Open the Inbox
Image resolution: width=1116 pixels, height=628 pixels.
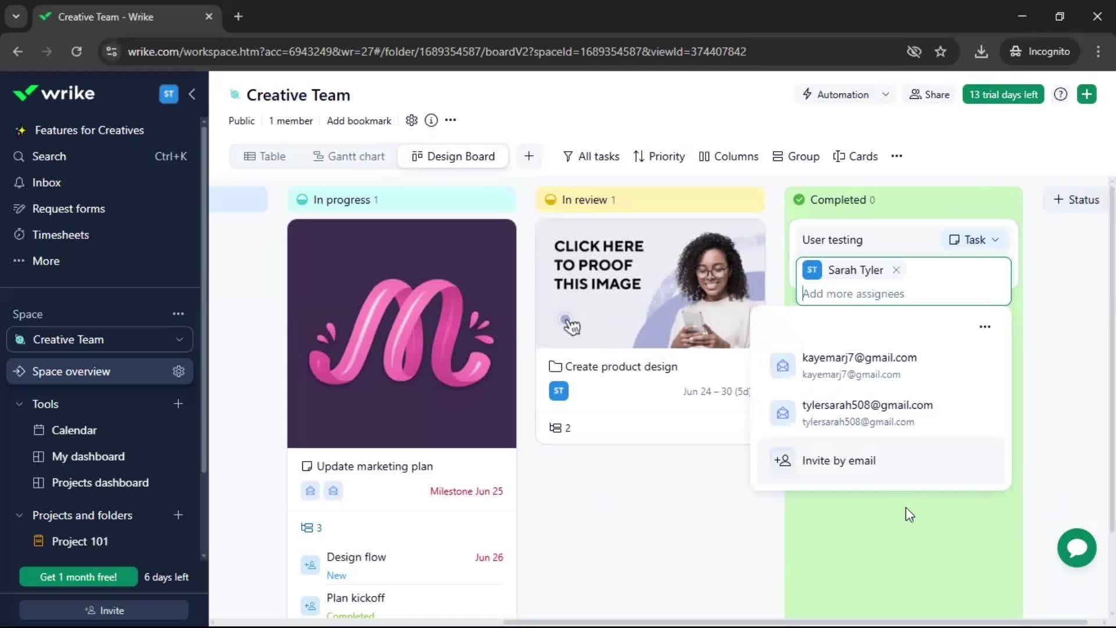point(46,183)
